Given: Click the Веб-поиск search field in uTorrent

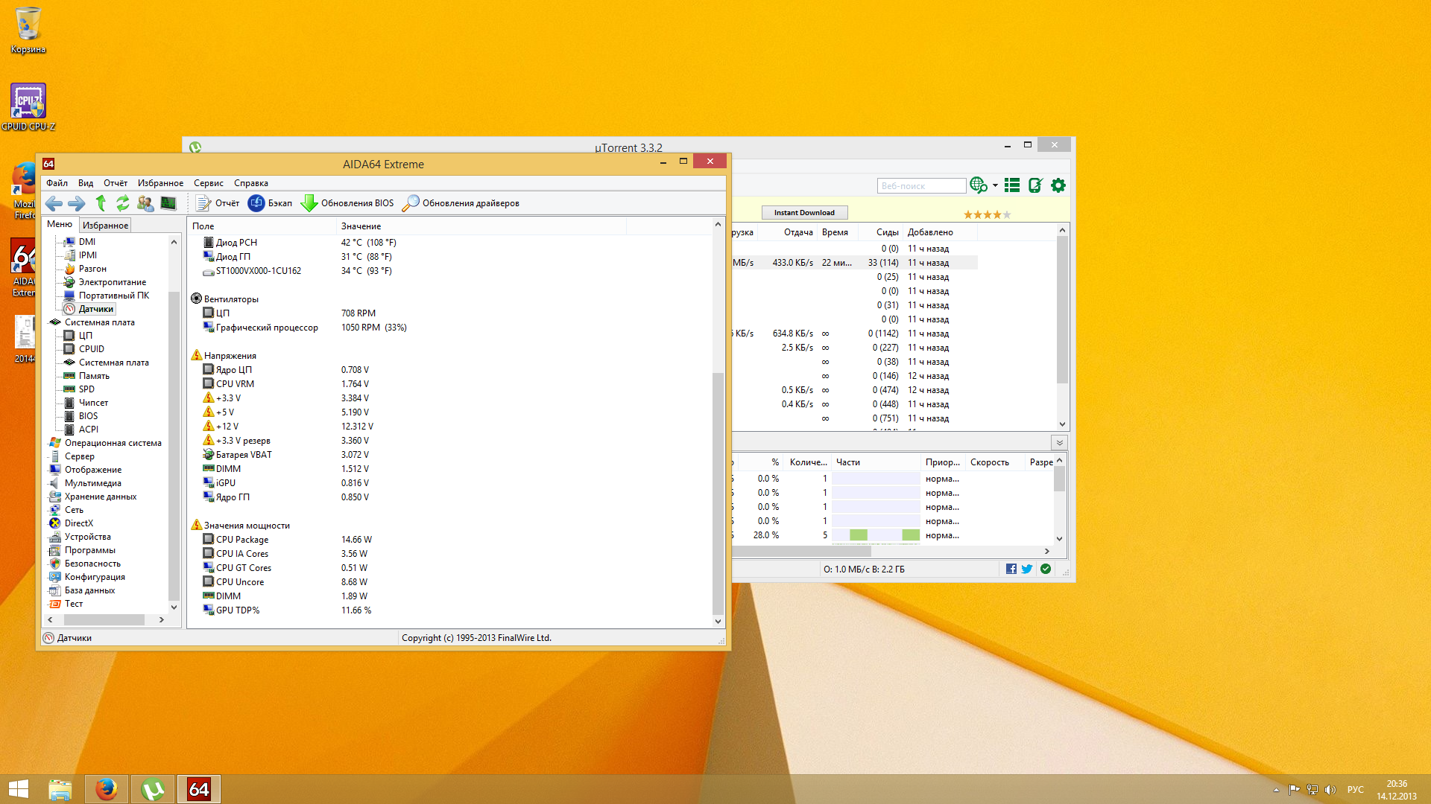Looking at the screenshot, I should 920,186.
